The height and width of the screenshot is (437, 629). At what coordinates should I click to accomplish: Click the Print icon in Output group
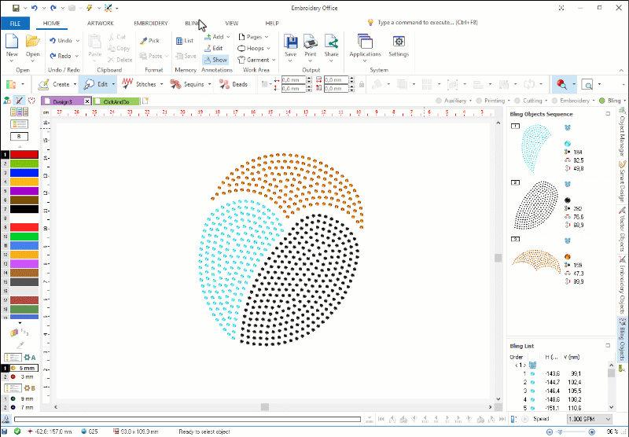pos(311,45)
